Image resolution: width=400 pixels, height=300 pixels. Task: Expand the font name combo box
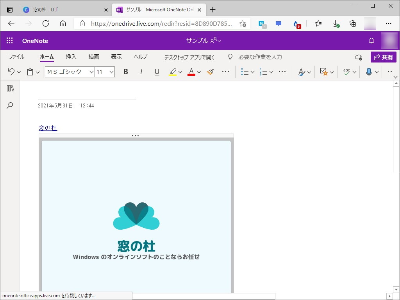tap(91, 72)
